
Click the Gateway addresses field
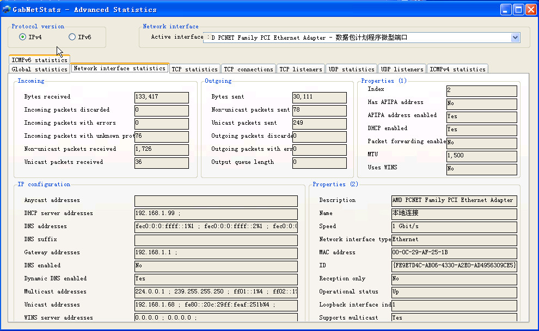[x=216, y=253]
